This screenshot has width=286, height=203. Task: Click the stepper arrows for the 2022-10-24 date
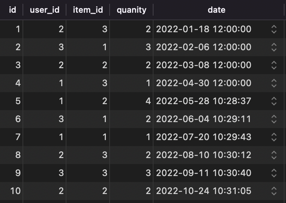[274, 191]
